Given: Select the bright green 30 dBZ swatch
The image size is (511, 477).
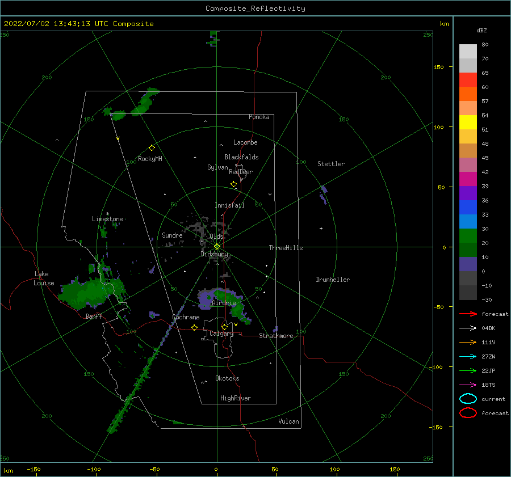Looking at the screenshot, I should click(x=468, y=236).
